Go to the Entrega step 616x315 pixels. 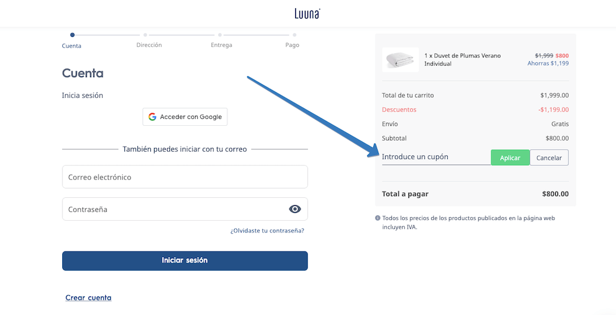pyautogui.click(x=221, y=45)
